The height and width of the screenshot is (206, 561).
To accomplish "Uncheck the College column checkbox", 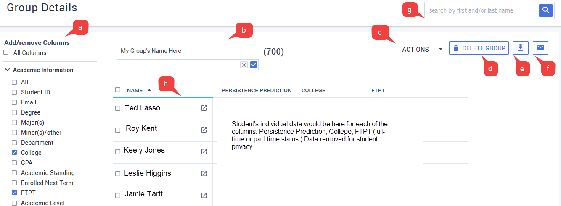I will pyautogui.click(x=14, y=153).
